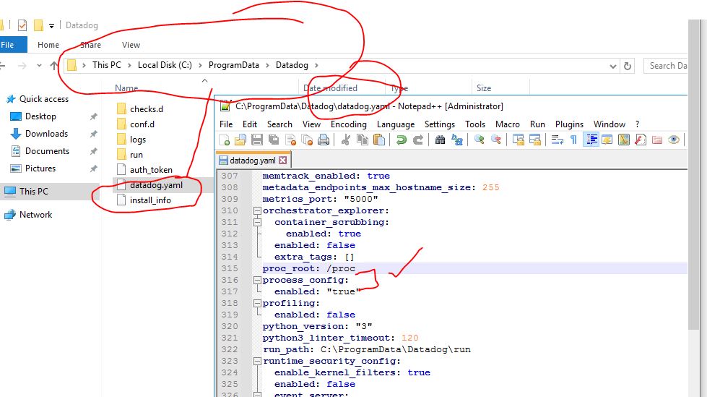Click the Cut scissors icon
The image size is (707, 397).
coord(345,140)
